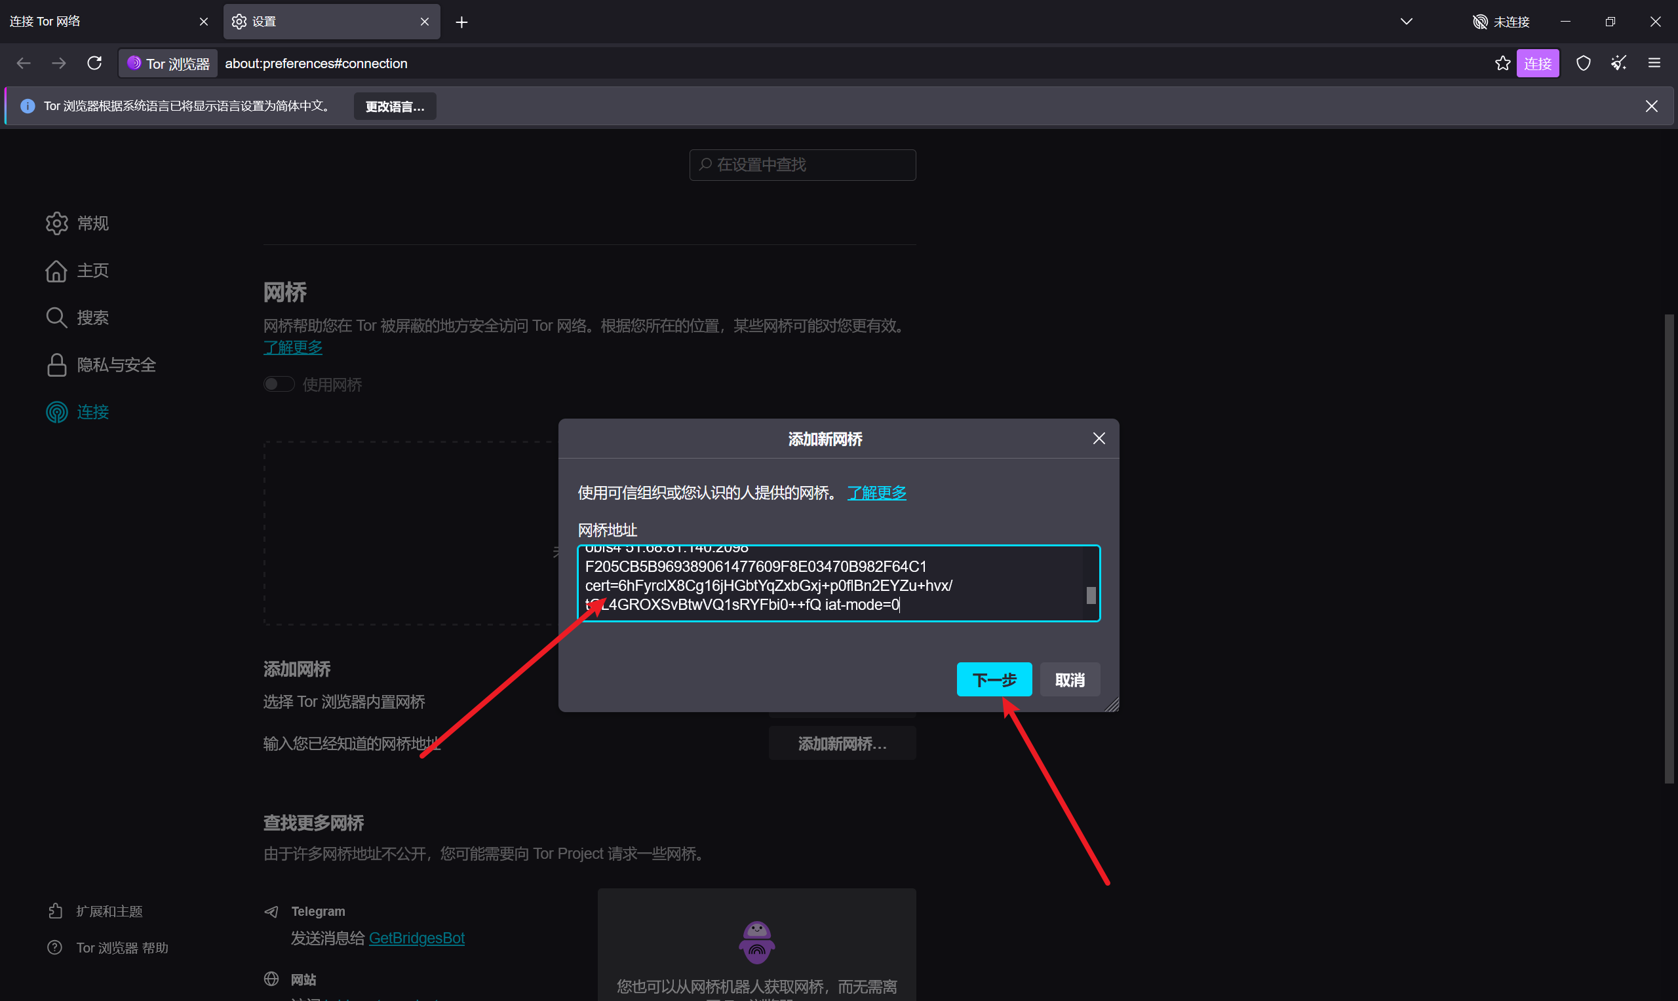Open the hamburger application menu

tap(1654, 64)
